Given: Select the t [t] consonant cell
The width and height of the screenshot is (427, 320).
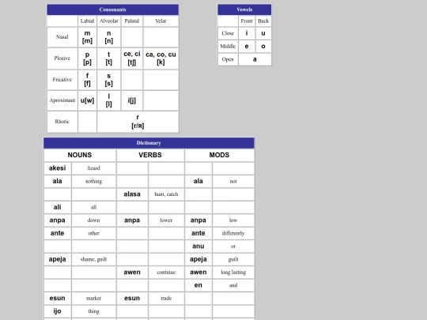Looking at the screenshot, I should click(108, 58).
